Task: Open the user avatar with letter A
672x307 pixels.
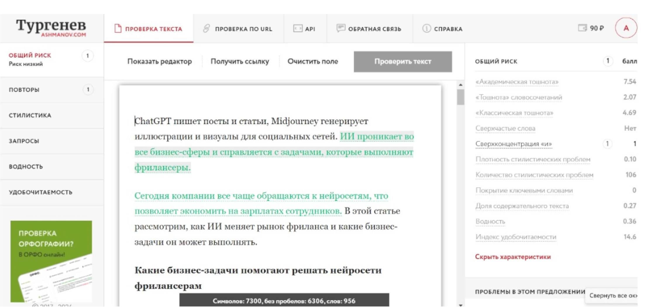Action: click(x=626, y=28)
